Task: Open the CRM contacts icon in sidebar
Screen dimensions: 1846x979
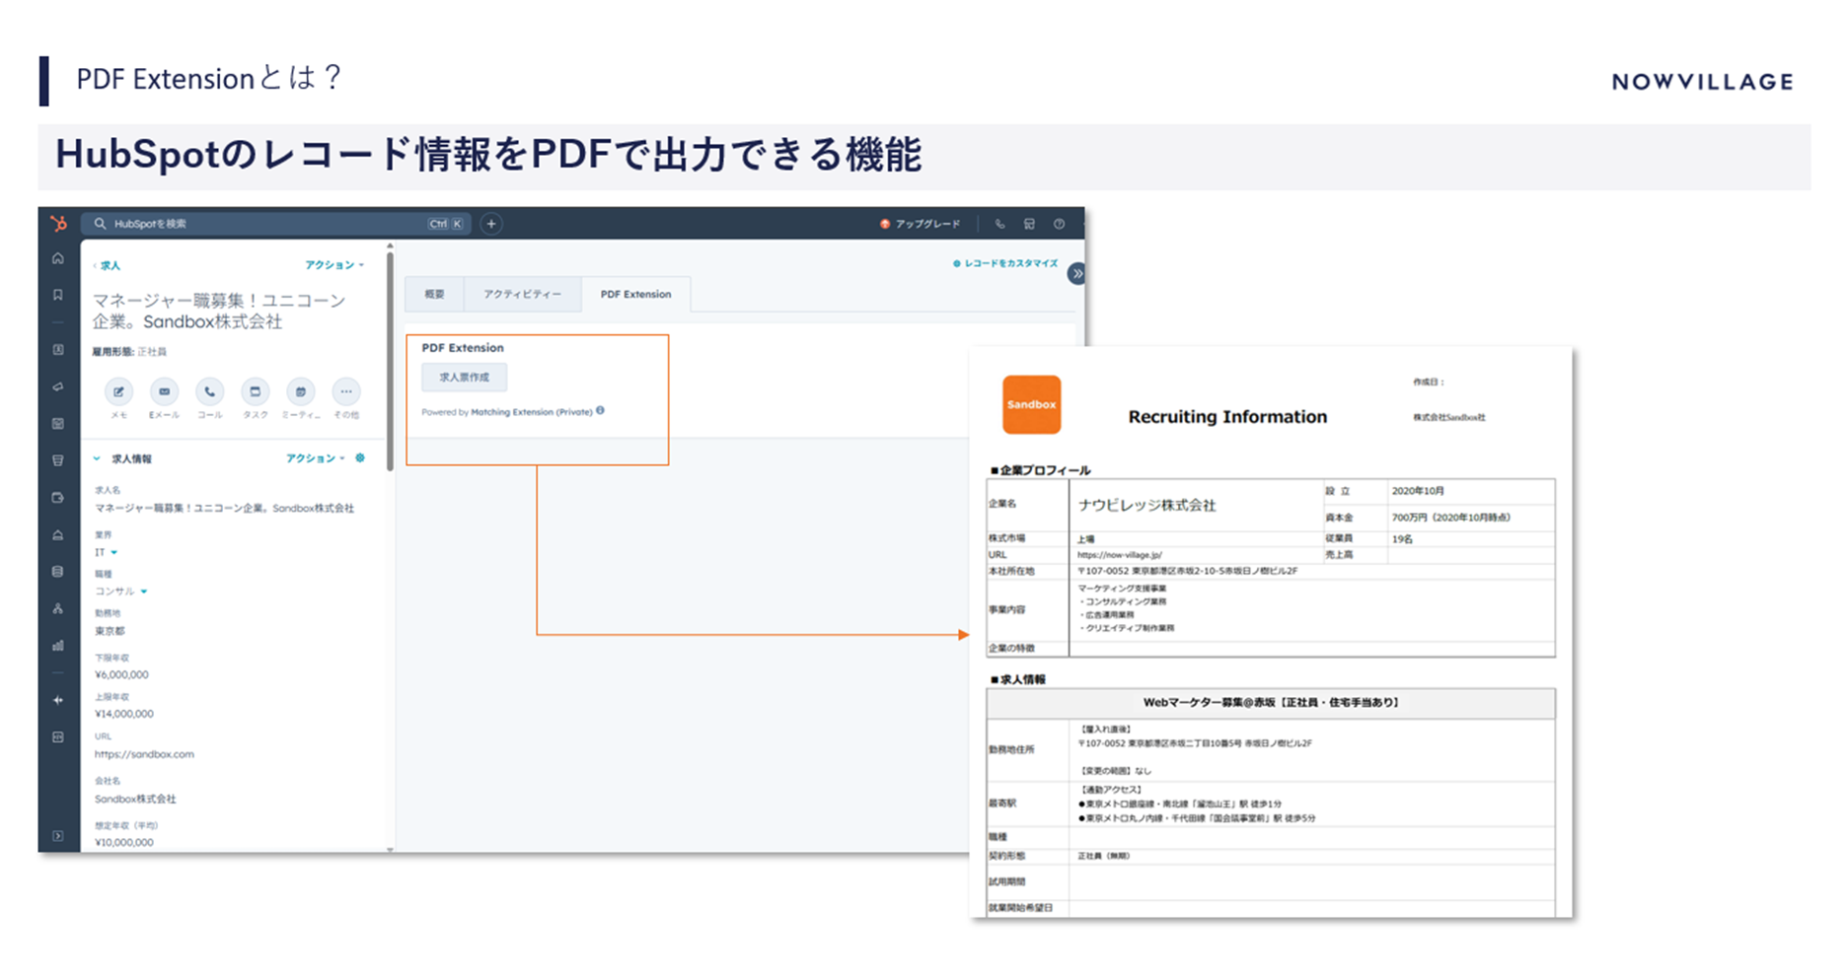Action: pyautogui.click(x=58, y=350)
